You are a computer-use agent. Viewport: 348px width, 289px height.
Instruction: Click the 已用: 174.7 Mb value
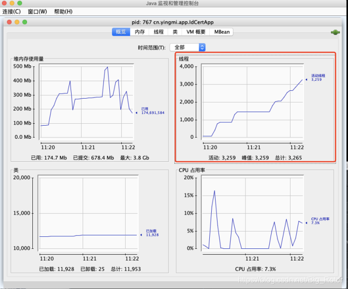49,158
